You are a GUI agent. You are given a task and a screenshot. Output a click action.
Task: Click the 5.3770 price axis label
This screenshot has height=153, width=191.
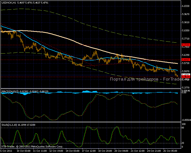pos(185,87)
